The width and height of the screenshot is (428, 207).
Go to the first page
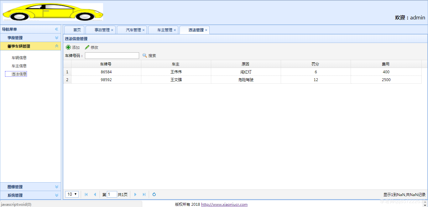click(x=86, y=194)
